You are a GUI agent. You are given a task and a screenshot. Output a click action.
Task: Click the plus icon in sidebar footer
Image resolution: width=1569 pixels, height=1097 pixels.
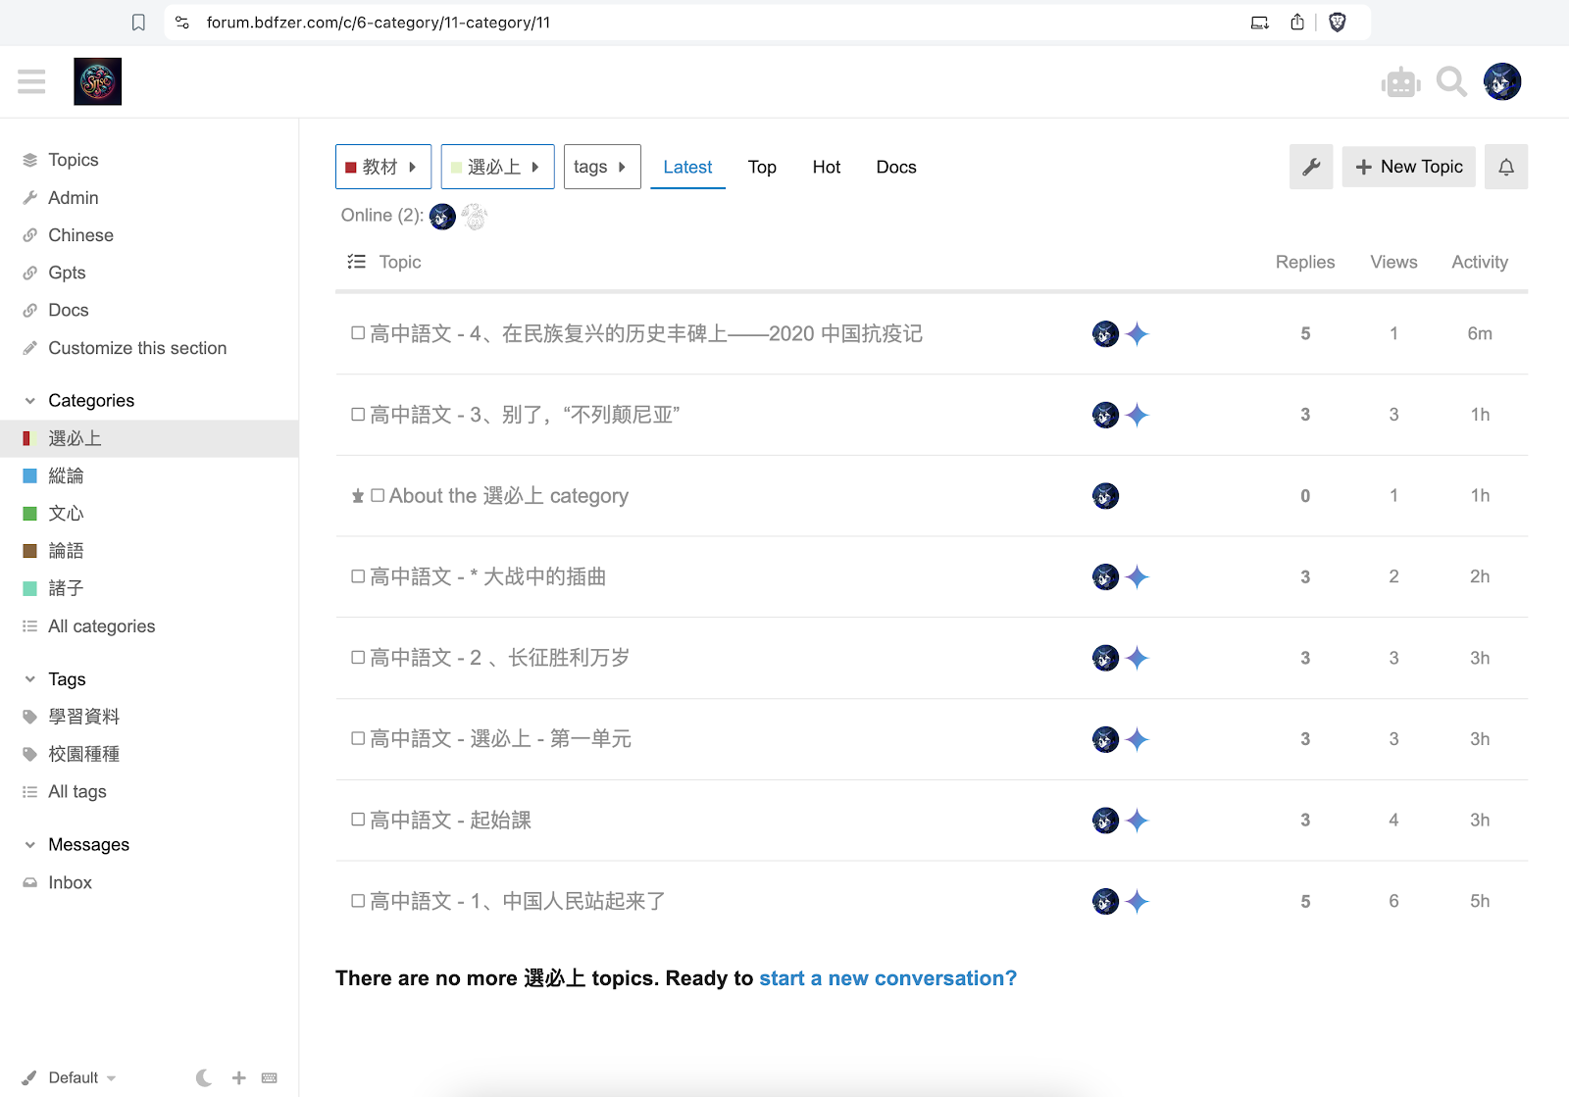(x=238, y=1077)
